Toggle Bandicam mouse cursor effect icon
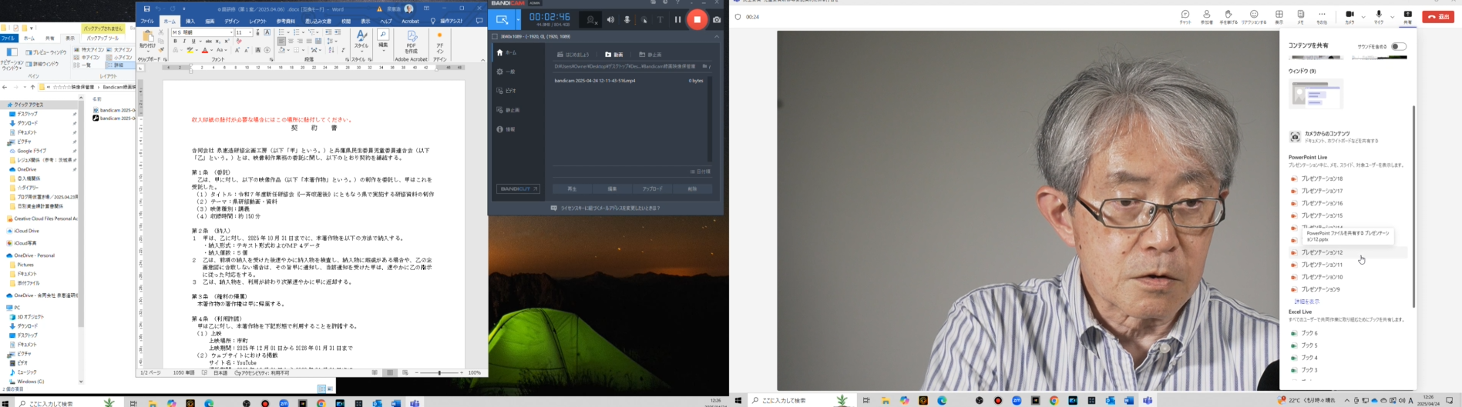1462x407 pixels. click(x=644, y=19)
